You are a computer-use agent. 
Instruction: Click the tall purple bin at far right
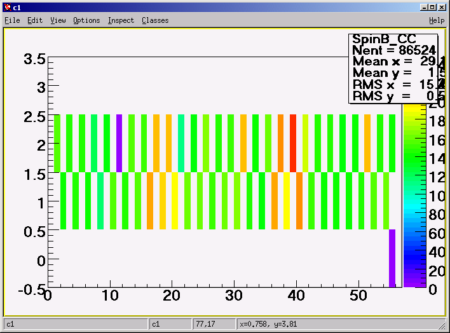coord(392,258)
